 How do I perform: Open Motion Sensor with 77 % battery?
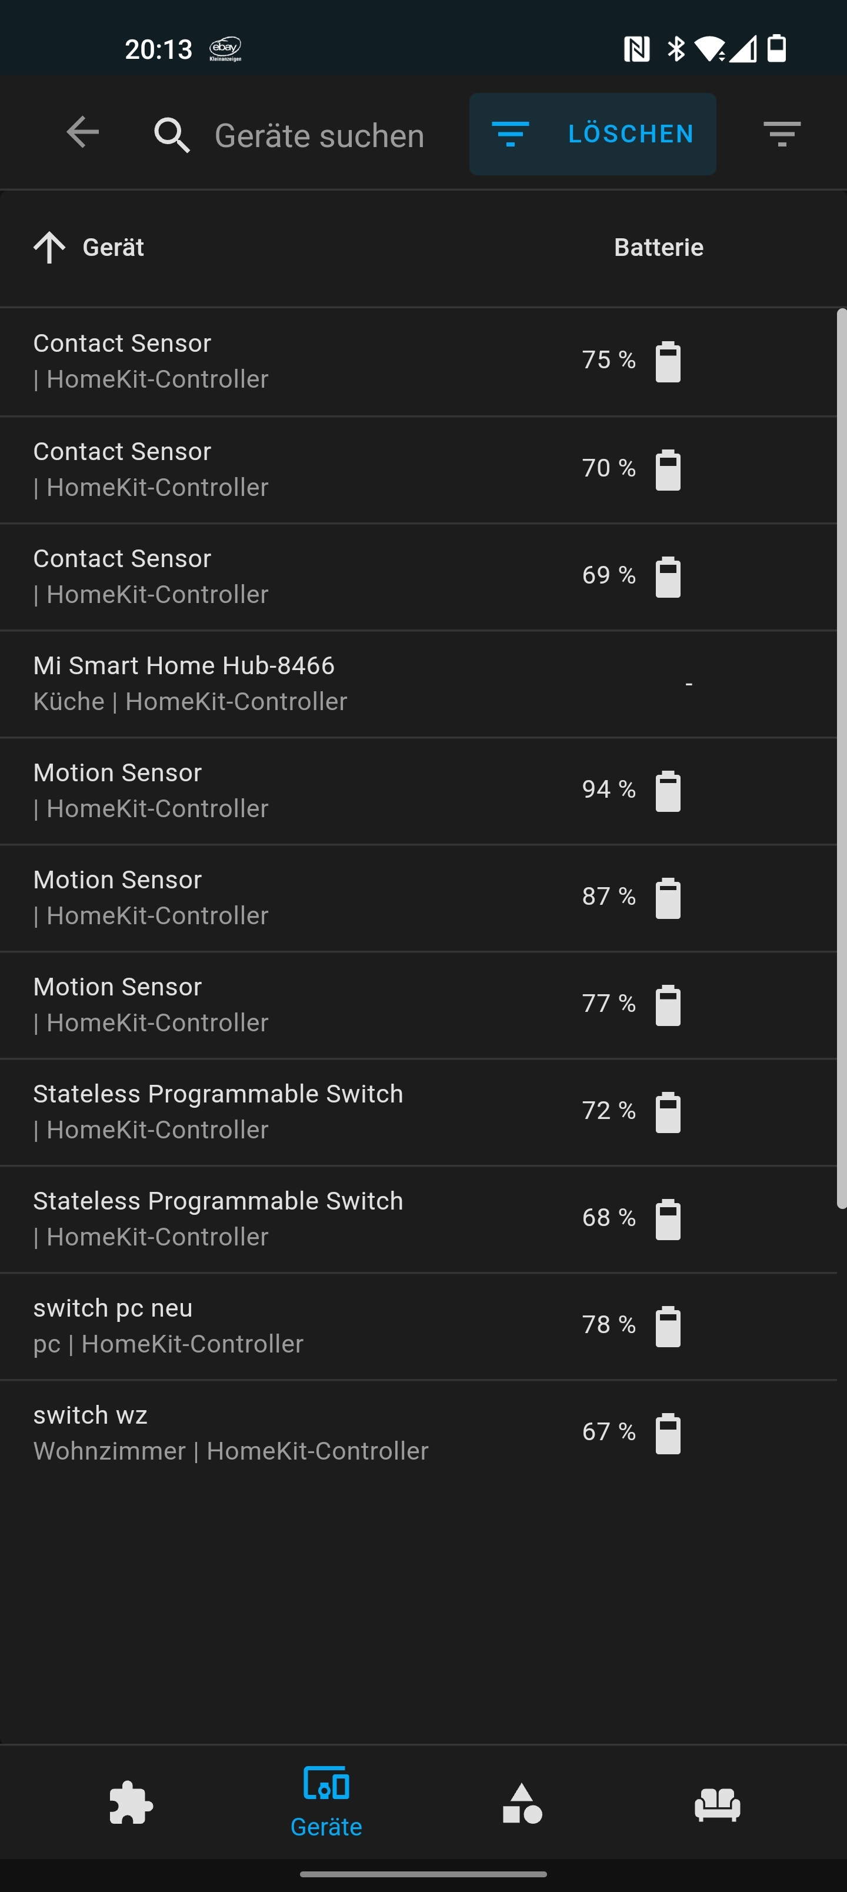[419, 1005]
